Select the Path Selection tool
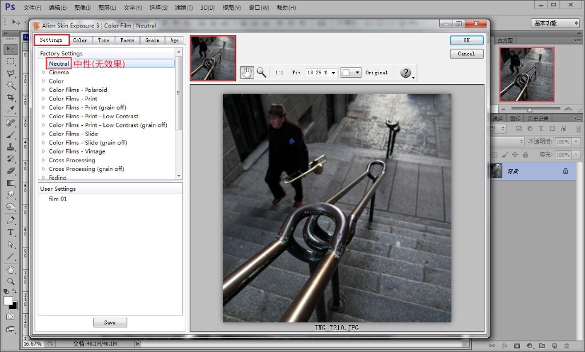 [x=10, y=245]
